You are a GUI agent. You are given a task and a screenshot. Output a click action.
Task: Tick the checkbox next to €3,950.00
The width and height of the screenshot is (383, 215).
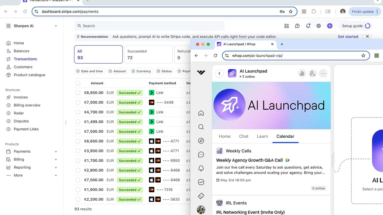point(78,151)
